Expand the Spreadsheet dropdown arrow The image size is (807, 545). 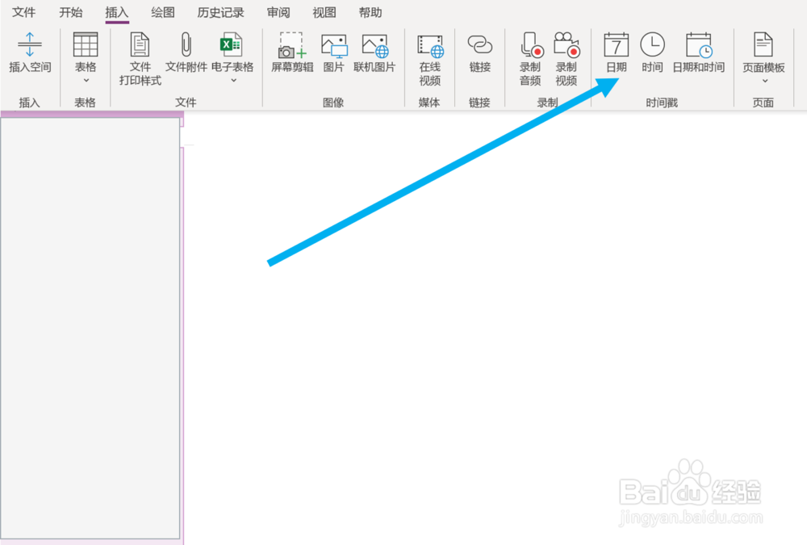tap(234, 81)
